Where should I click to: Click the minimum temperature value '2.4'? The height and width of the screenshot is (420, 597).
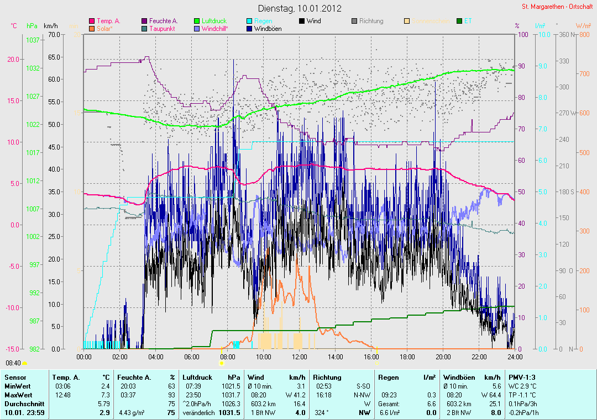pyautogui.click(x=106, y=386)
